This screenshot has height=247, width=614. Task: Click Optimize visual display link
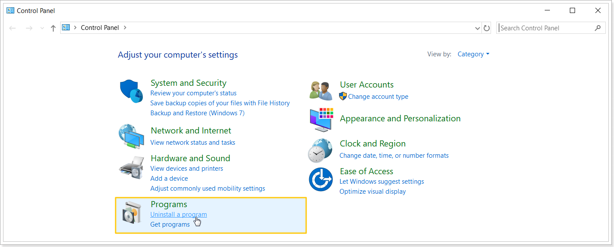(372, 192)
